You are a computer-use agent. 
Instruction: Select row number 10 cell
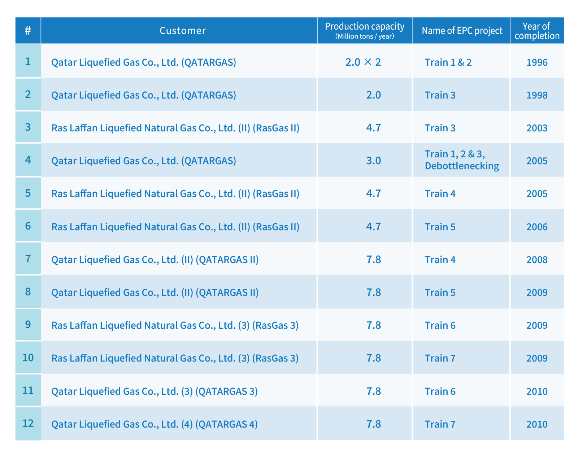[28, 358]
